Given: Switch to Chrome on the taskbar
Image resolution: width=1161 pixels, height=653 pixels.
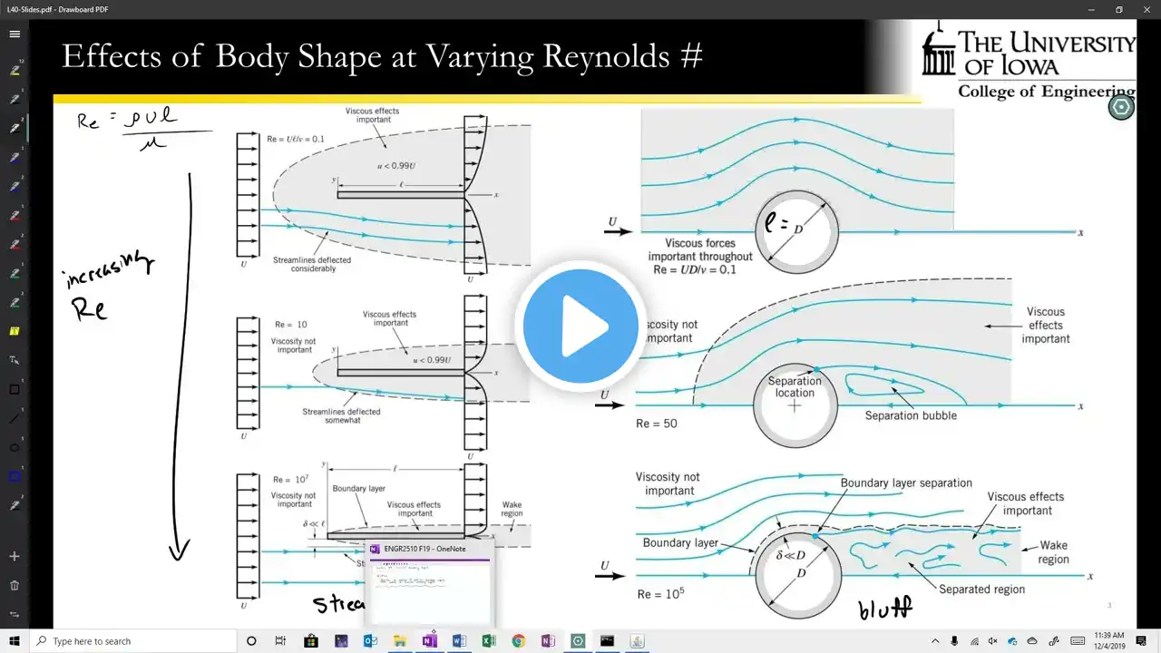Looking at the screenshot, I should [518, 641].
